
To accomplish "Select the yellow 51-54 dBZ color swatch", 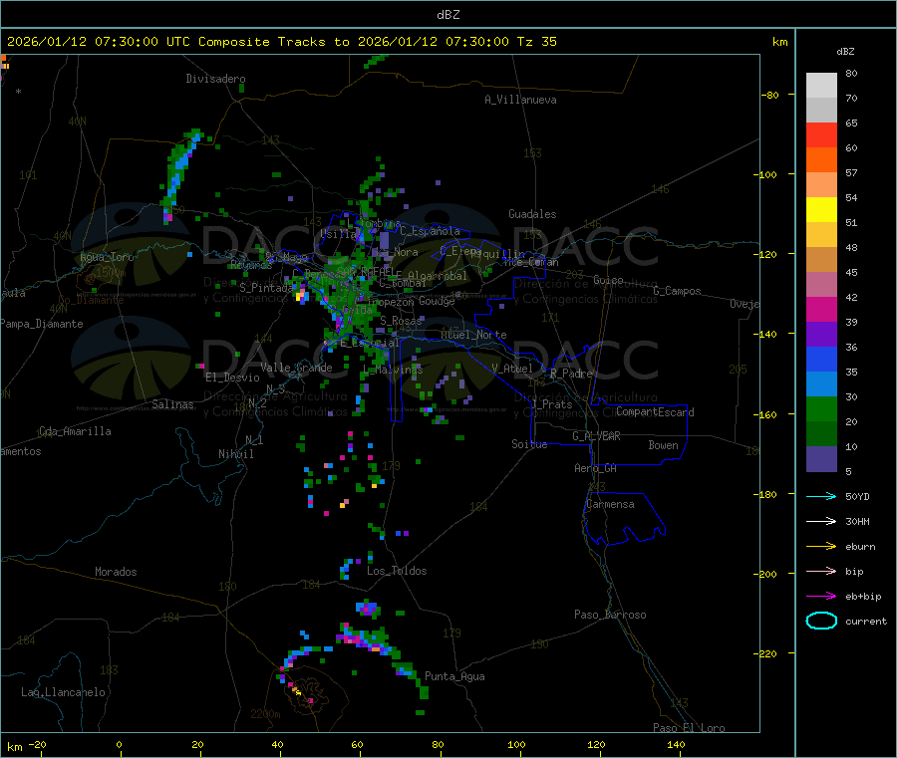I will coord(821,210).
